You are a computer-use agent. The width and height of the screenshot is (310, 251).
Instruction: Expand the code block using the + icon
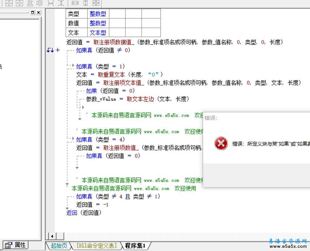pos(57,50)
